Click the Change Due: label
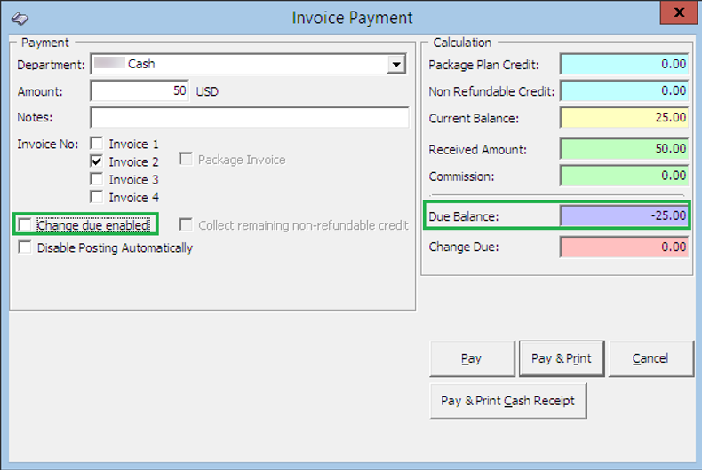The height and width of the screenshot is (470, 702). coord(463,247)
